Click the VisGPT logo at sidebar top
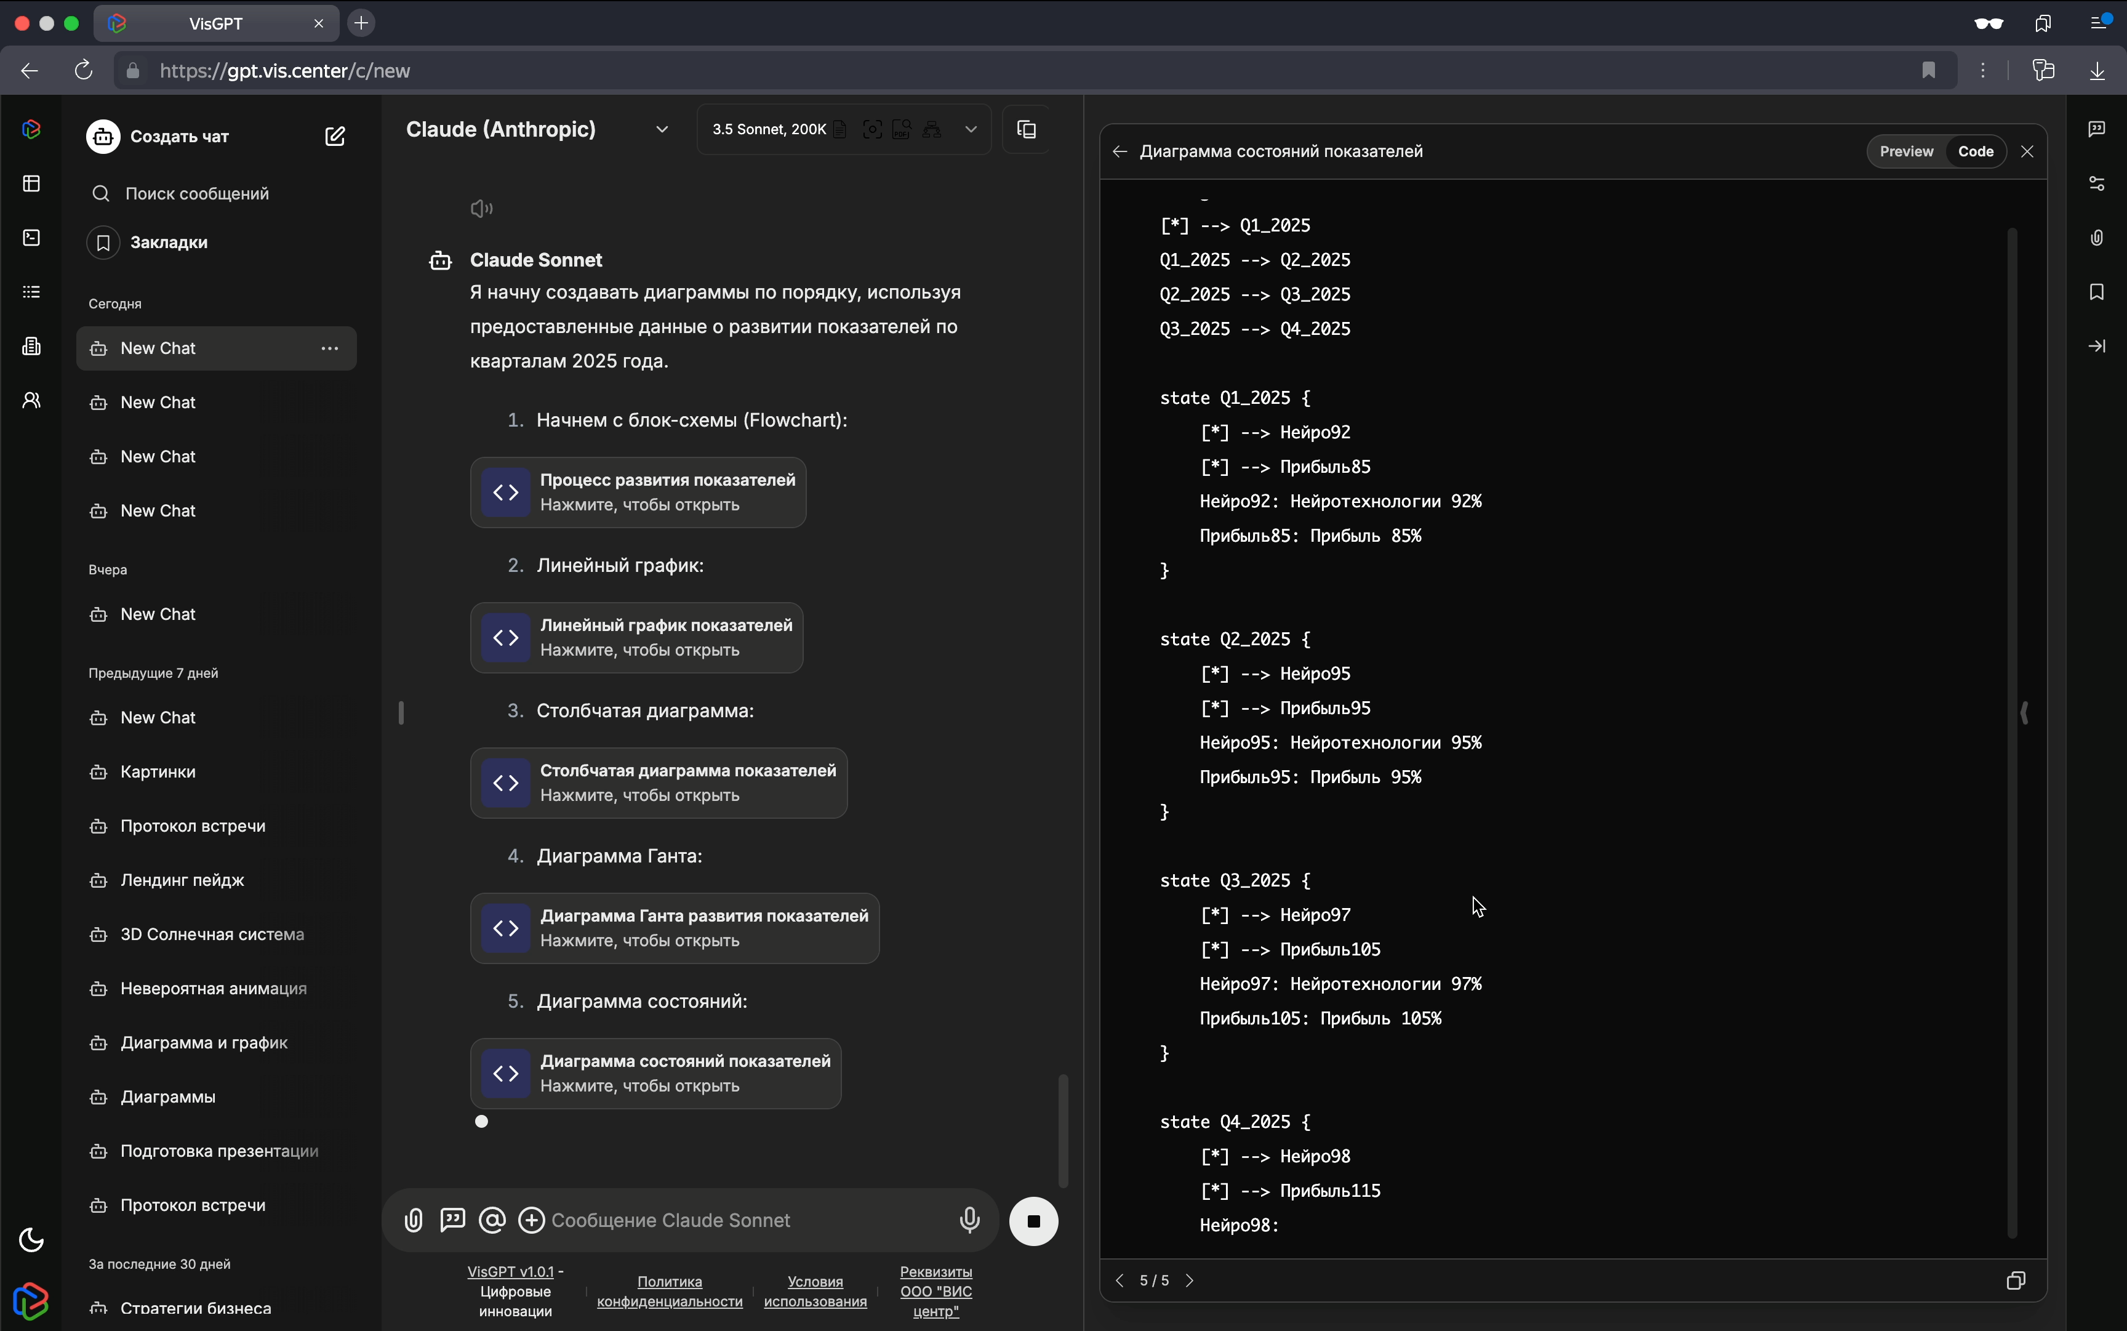 31,129
